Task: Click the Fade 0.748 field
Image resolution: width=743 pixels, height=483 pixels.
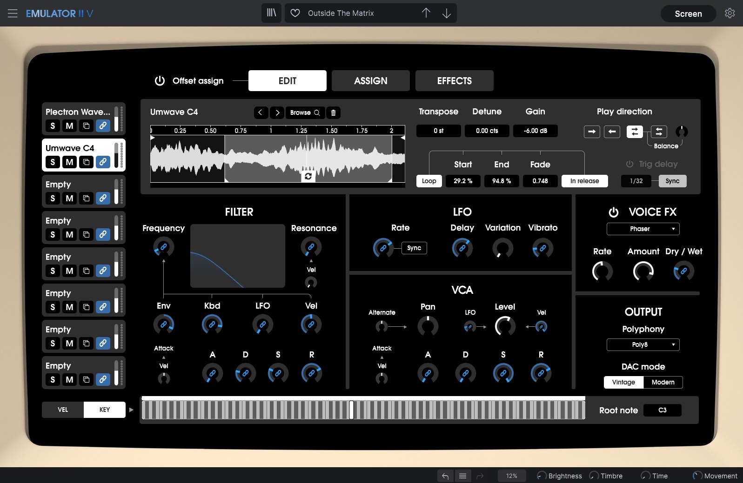Action: tap(540, 181)
